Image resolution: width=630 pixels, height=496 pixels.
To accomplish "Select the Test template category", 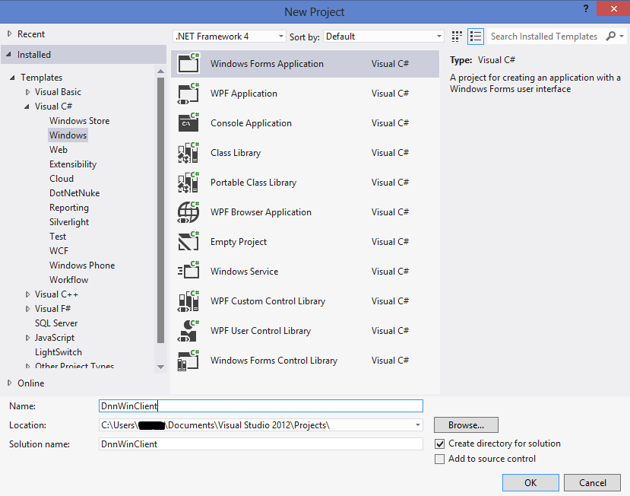I will [x=58, y=237].
